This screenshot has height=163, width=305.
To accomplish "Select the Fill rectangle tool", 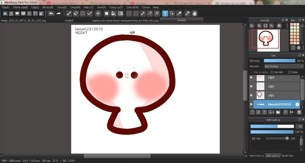I will point(106,13).
